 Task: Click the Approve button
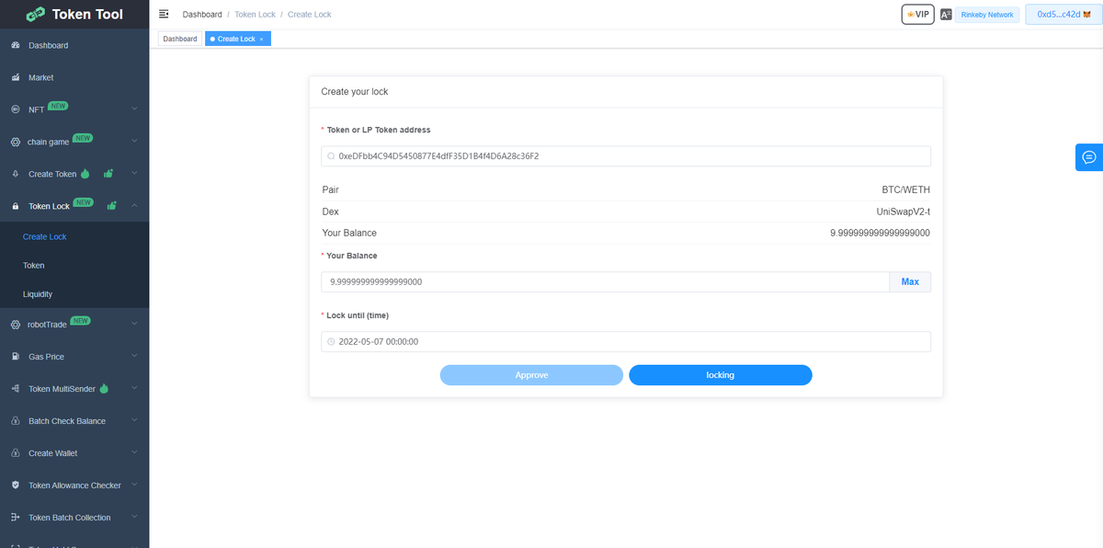pyautogui.click(x=531, y=375)
